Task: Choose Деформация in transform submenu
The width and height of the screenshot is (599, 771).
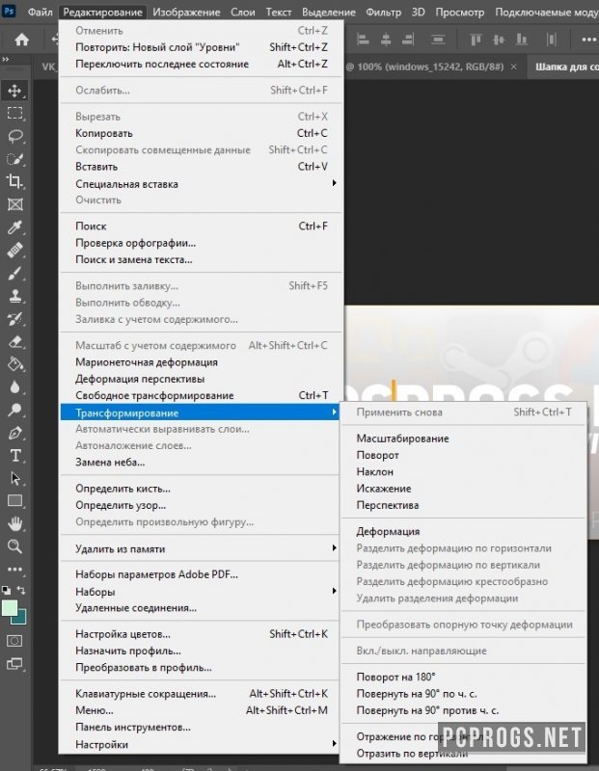Action: pyautogui.click(x=464, y=531)
